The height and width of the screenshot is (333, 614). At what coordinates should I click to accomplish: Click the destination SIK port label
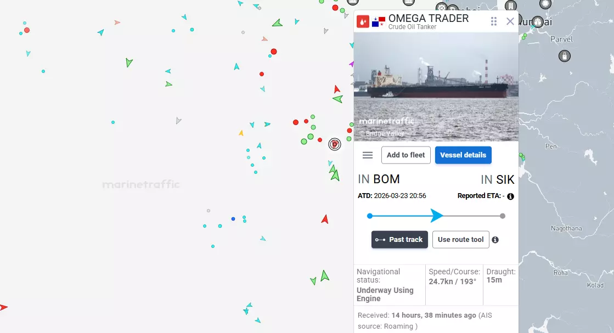[x=505, y=179]
